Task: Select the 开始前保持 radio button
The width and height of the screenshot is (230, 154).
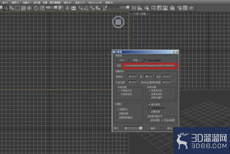Action: (x=119, y=94)
